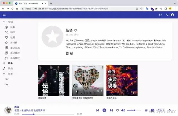Click the 伍佰 - 求婚事务所 电视原声带 player link
The image size is (178, 116).
point(30,110)
